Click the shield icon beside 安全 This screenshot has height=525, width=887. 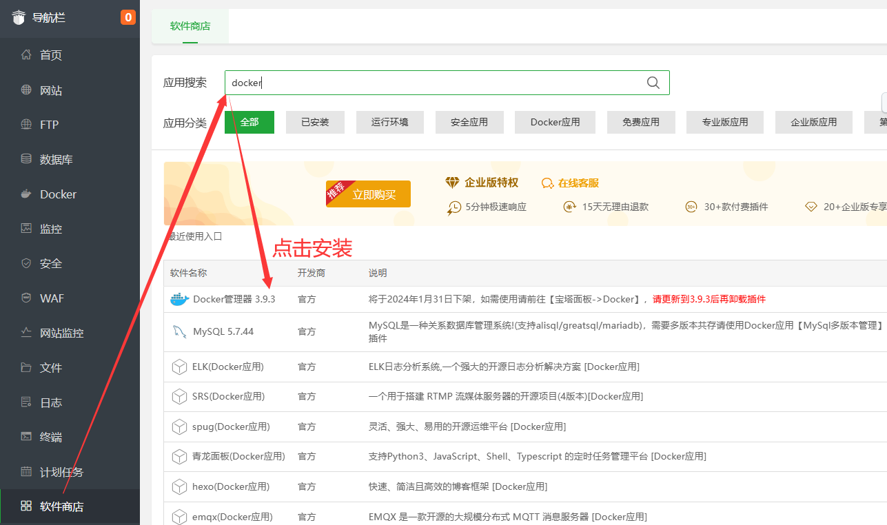(x=26, y=263)
